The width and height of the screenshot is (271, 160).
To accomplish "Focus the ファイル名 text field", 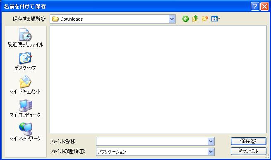I will 152,141.
